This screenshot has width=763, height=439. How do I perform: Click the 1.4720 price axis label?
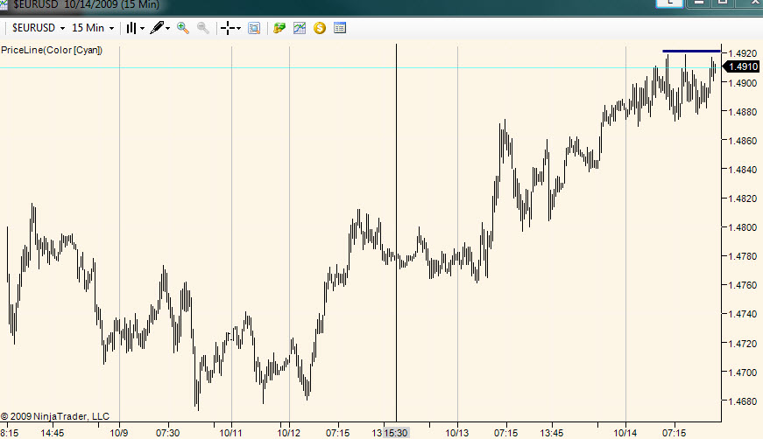pos(745,344)
